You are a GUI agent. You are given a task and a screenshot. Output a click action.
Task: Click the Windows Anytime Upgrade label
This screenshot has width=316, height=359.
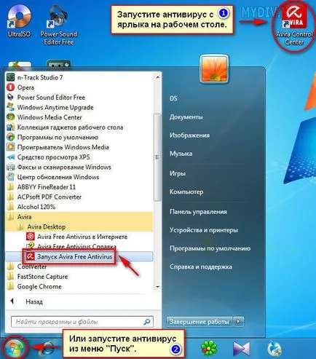point(55,107)
